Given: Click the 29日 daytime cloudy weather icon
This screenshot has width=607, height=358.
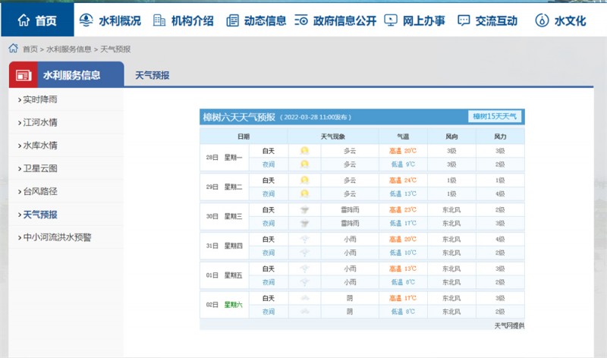Looking at the screenshot, I should point(305,180).
